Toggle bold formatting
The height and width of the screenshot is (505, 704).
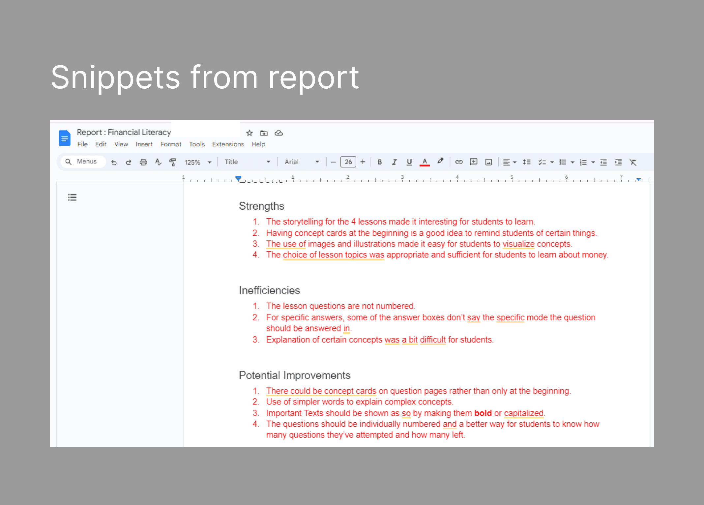(380, 162)
